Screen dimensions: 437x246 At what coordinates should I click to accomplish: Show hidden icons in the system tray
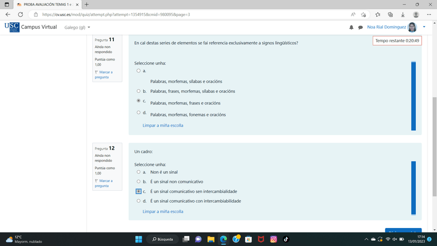click(x=366, y=239)
